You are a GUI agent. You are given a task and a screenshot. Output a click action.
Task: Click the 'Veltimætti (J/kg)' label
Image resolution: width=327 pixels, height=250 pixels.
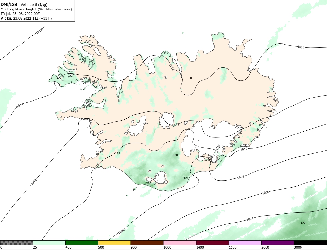[x=34, y=5]
